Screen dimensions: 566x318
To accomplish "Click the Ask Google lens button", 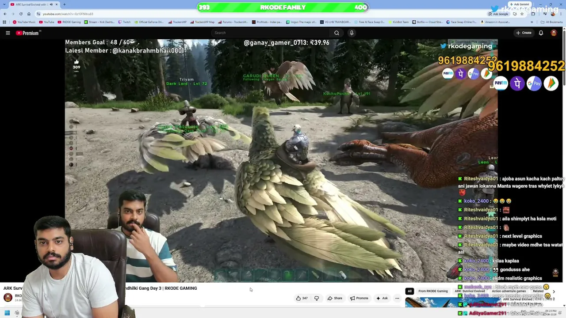I will point(499,14).
